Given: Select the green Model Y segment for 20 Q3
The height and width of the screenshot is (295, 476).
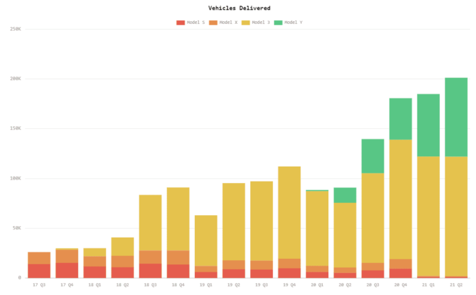Looking at the screenshot, I should coord(373,156).
